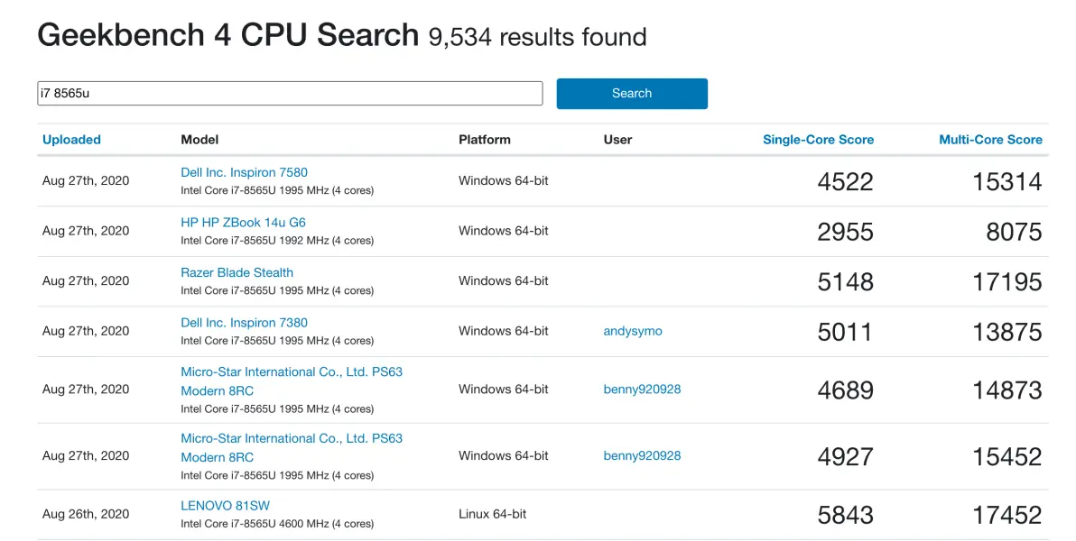Sort by Uploaded column header
Image resolution: width=1076 pixels, height=541 pixels.
(x=71, y=139)
